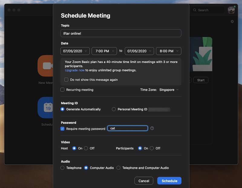Click the Cancel button
242x188 pixels.
click(x=144, y=181)
